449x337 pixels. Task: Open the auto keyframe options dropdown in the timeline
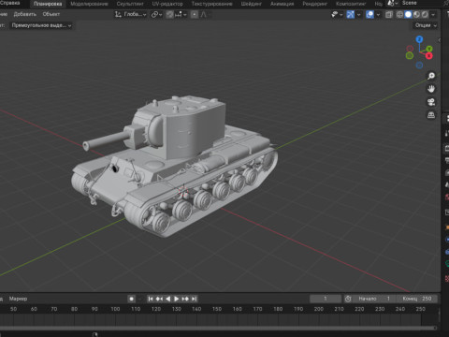pos(140,299)
